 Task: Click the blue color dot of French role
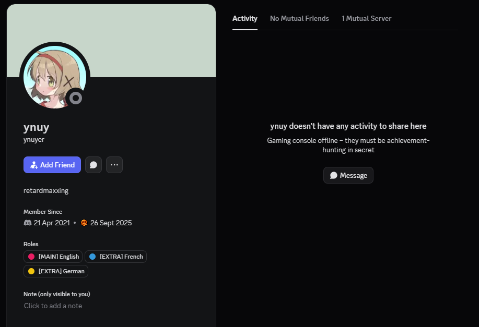click(x=92, y=257)
